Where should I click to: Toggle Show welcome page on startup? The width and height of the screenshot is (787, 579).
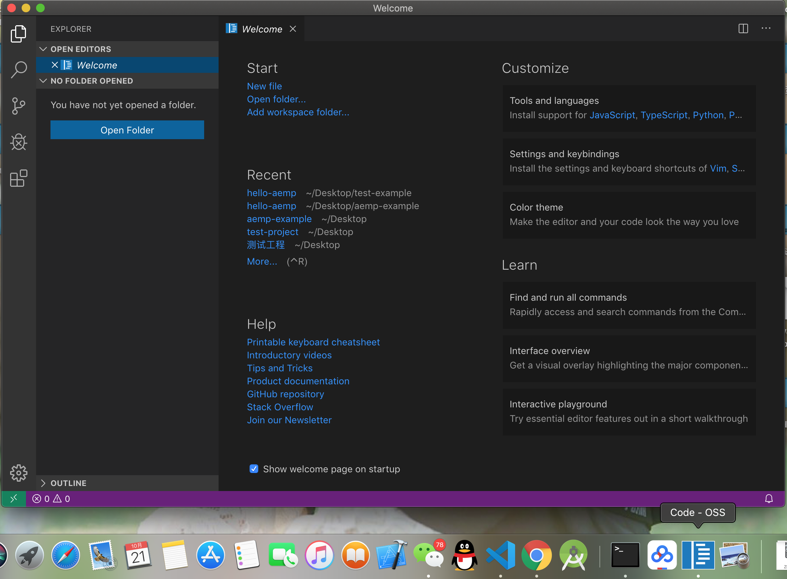pyautogui.click(x=254, y=469)
